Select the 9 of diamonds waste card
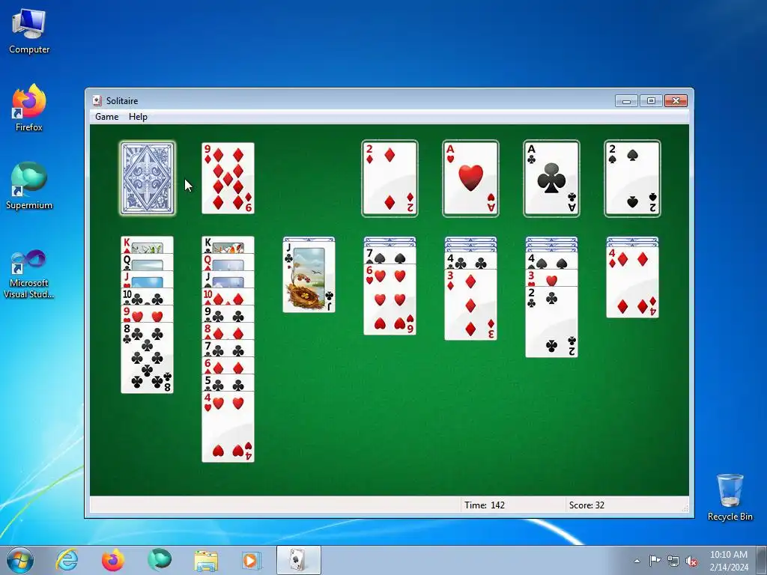Viewport: 767px width, 575px height. pyautogui.click(x=228, y=178)
